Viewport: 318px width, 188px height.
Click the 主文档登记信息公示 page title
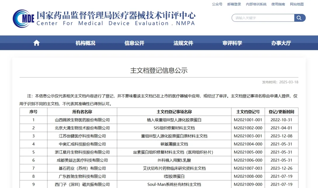[x=159, y=71]
